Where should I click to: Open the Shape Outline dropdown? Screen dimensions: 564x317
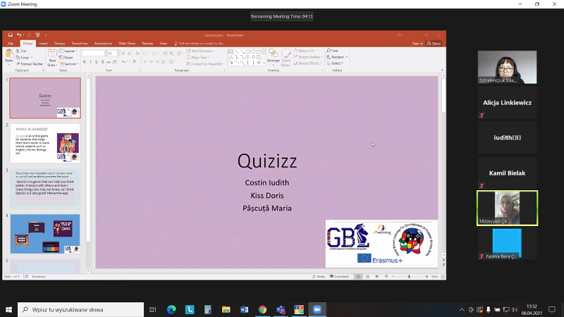click(307, 57)
